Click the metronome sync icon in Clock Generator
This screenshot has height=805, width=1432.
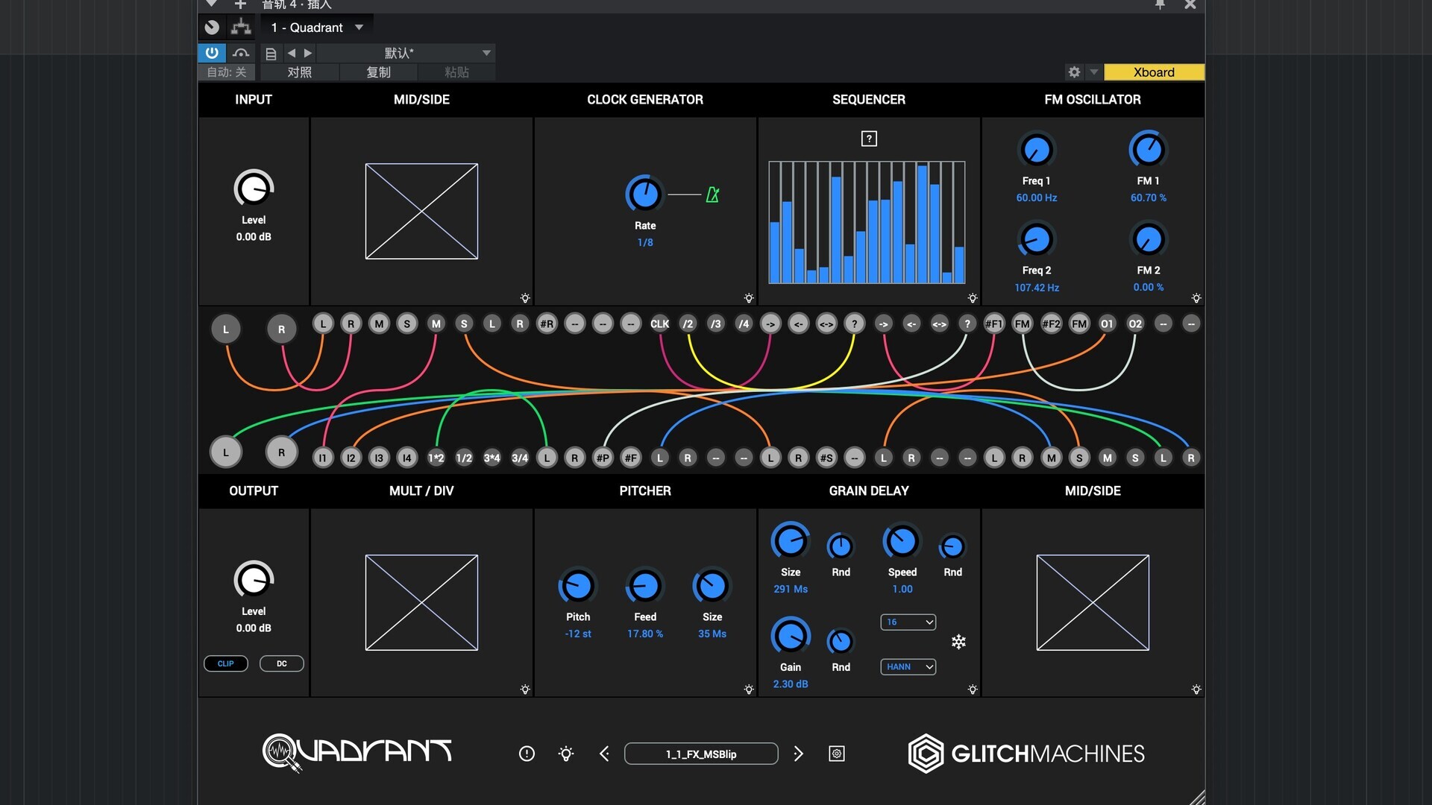pyautogui.click(x=712, y=195)
